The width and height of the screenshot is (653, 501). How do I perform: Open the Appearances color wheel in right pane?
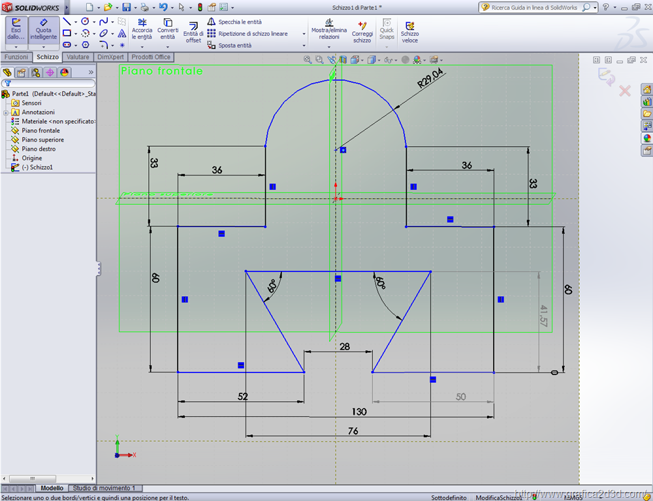point(647,138)
